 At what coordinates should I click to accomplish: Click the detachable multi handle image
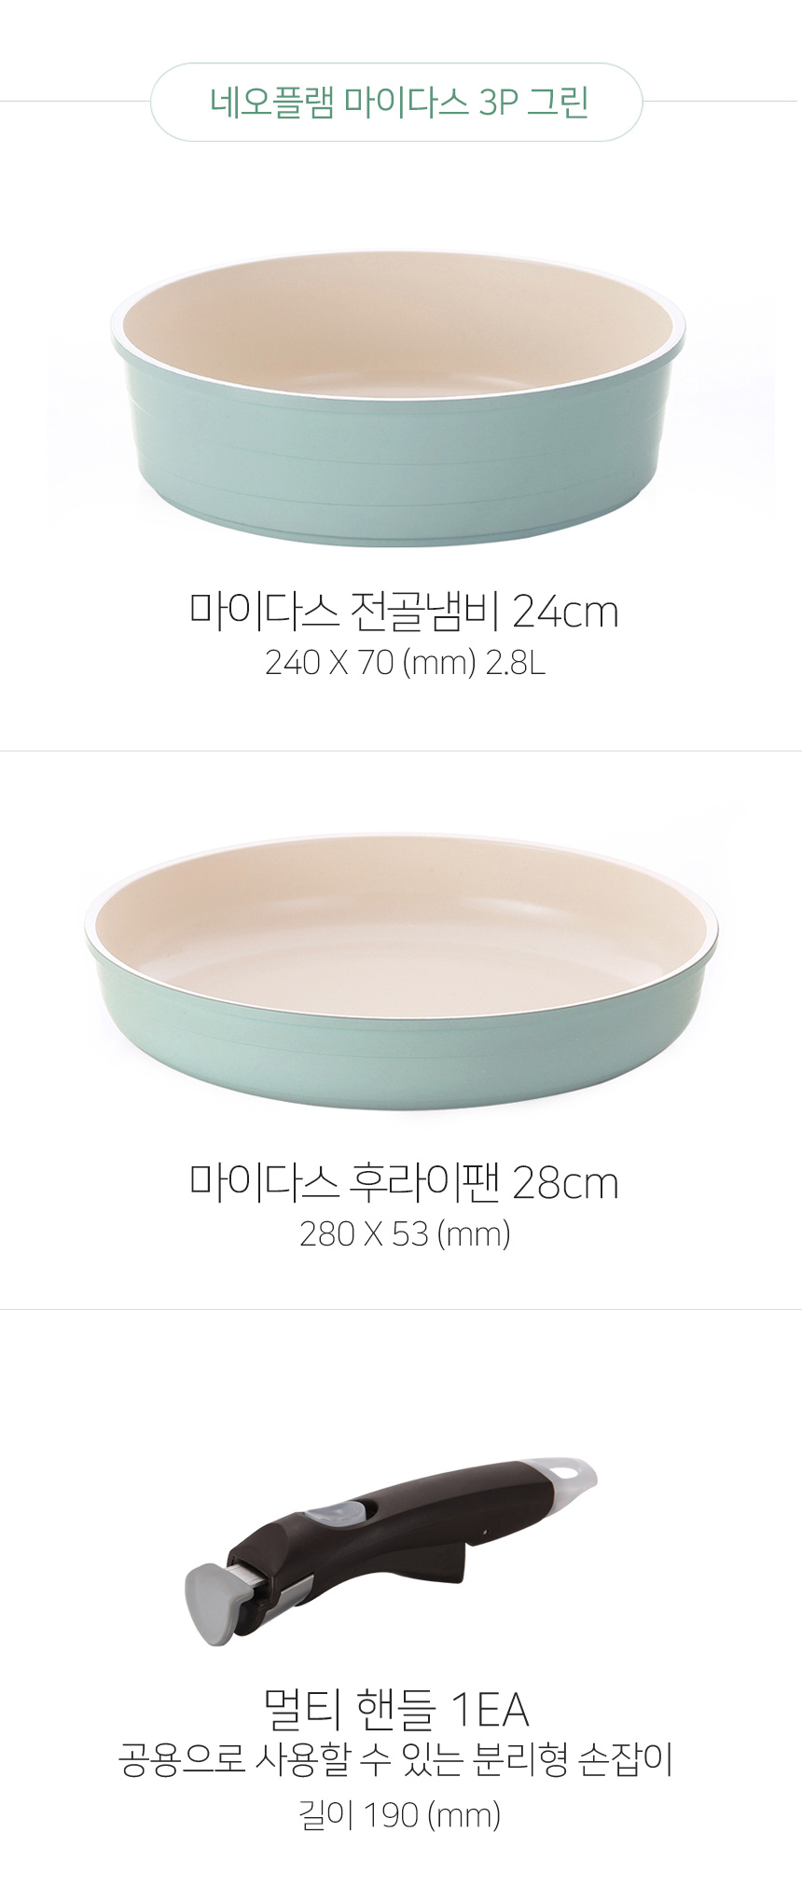[x=391, y=1550]
